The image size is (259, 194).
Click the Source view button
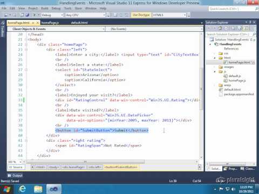click(16, 167)
